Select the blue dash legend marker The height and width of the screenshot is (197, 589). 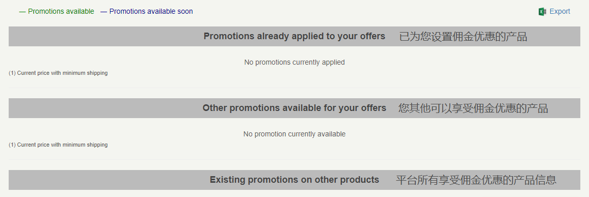103,12
